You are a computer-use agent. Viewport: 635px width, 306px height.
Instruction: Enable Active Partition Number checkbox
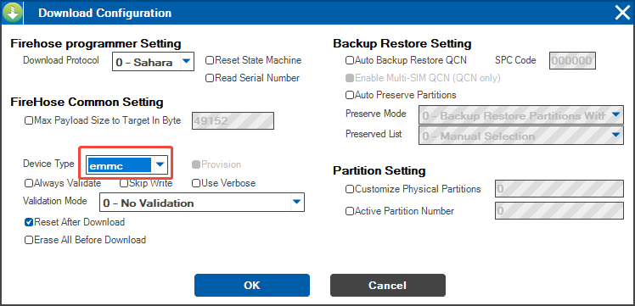click(350, 211)
